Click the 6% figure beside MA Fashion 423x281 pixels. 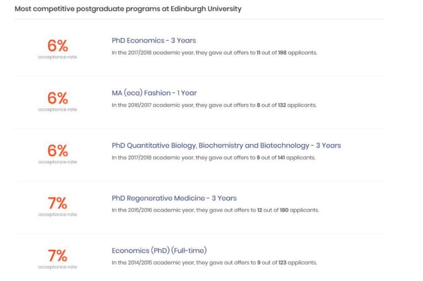[57, 98]
